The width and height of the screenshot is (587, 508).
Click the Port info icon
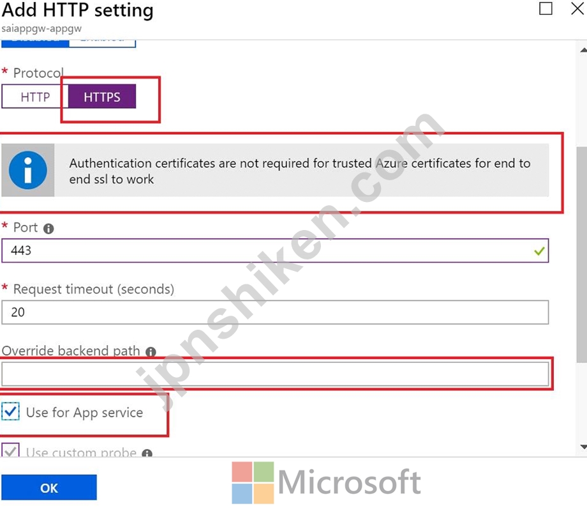48,228
